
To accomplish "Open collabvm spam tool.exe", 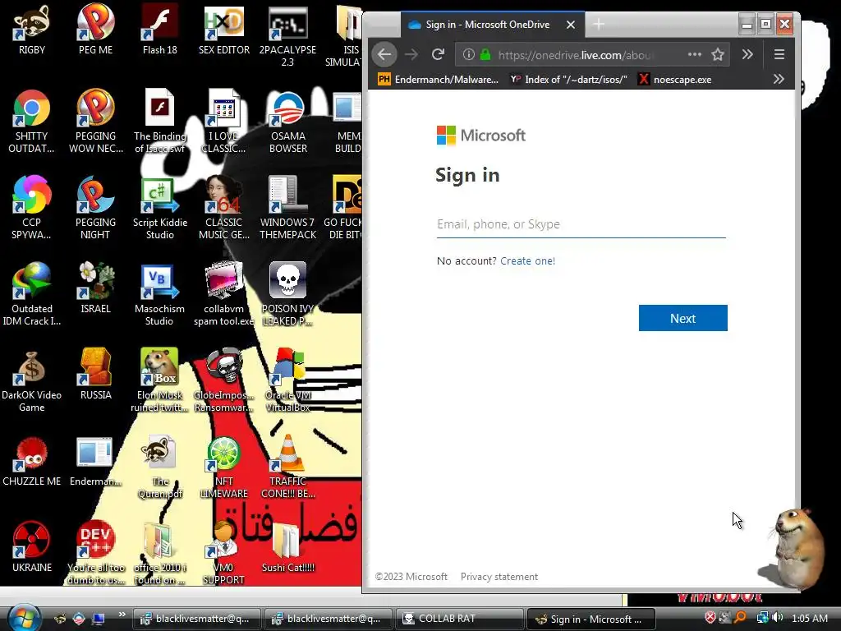I will (x=223, y=295).
